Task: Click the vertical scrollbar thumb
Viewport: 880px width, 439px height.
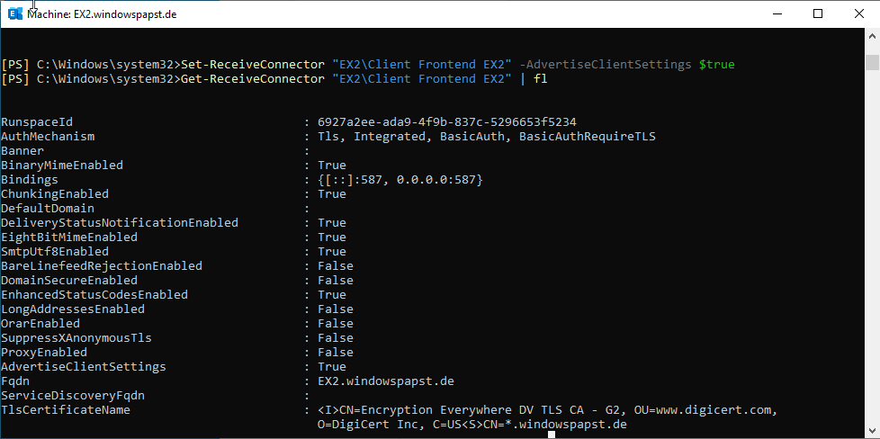Action: pos(872,61)
